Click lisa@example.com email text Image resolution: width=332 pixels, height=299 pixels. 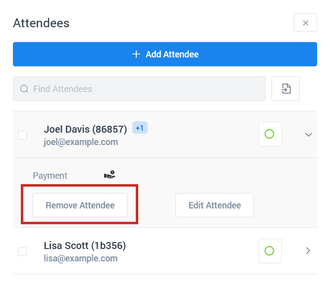tap(80, 258)
